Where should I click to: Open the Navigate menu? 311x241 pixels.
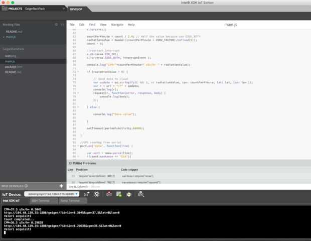pyautogui.click(x=117, y=25)
